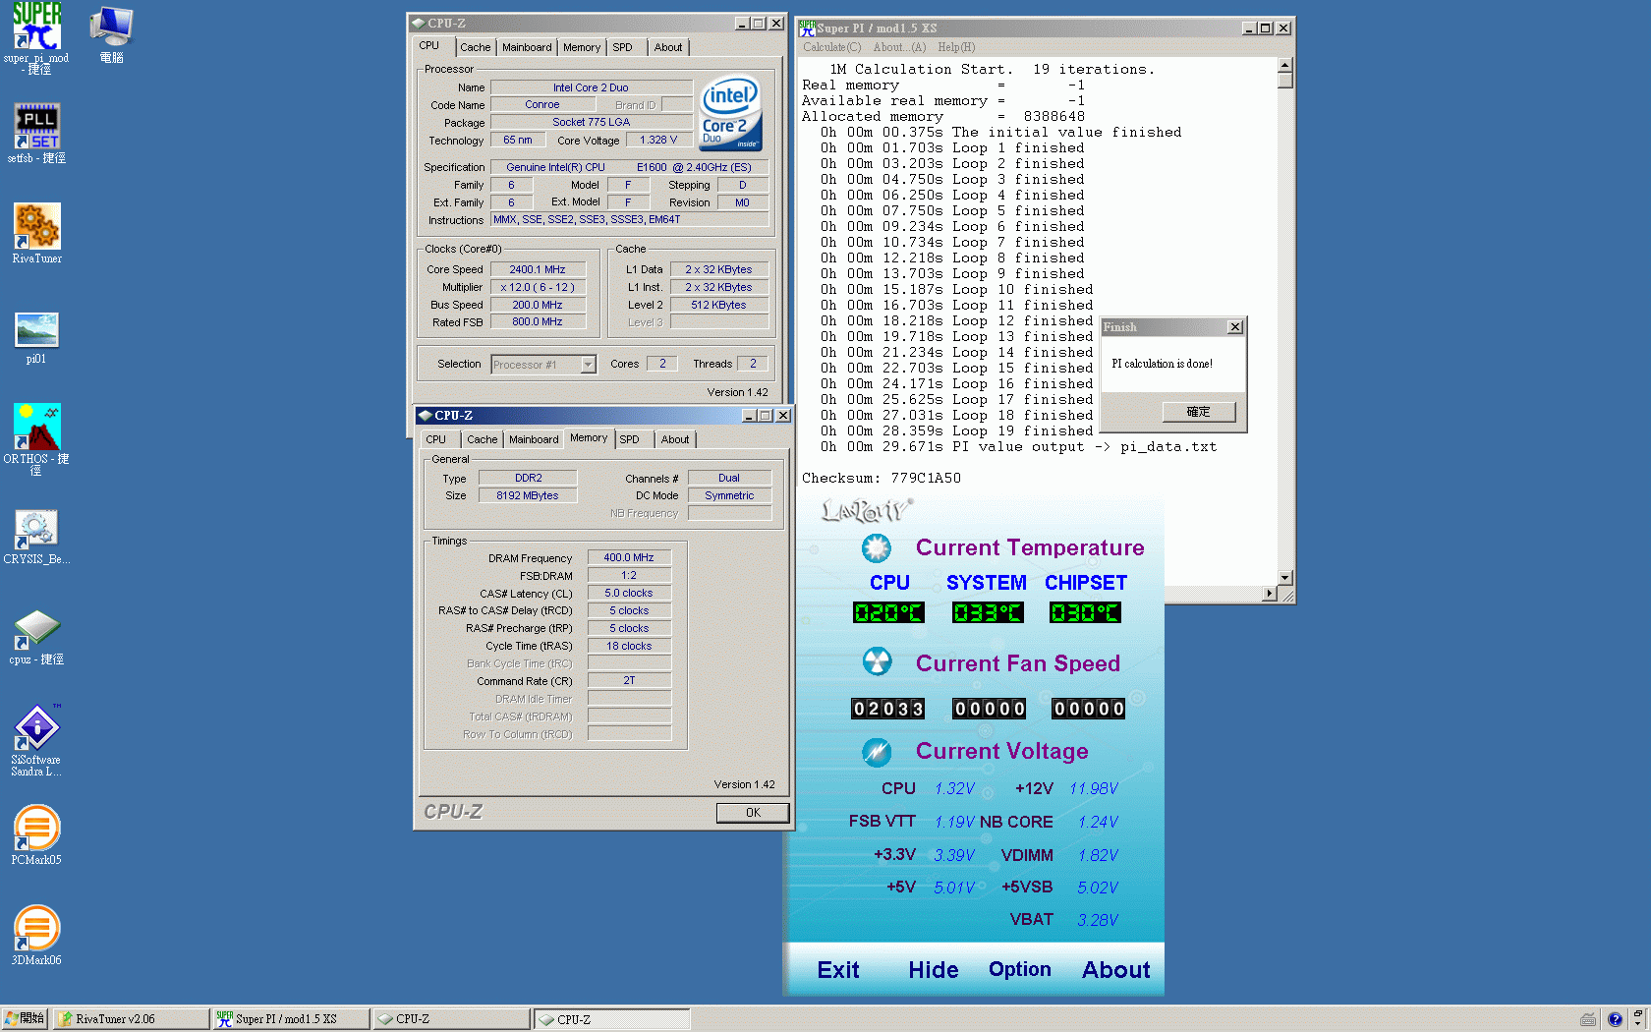Open Option in the hardware monitor
Image resolution: width=1651 pixels, height=1032 pixels.
pyautogui.click(x=1020, y=969)
